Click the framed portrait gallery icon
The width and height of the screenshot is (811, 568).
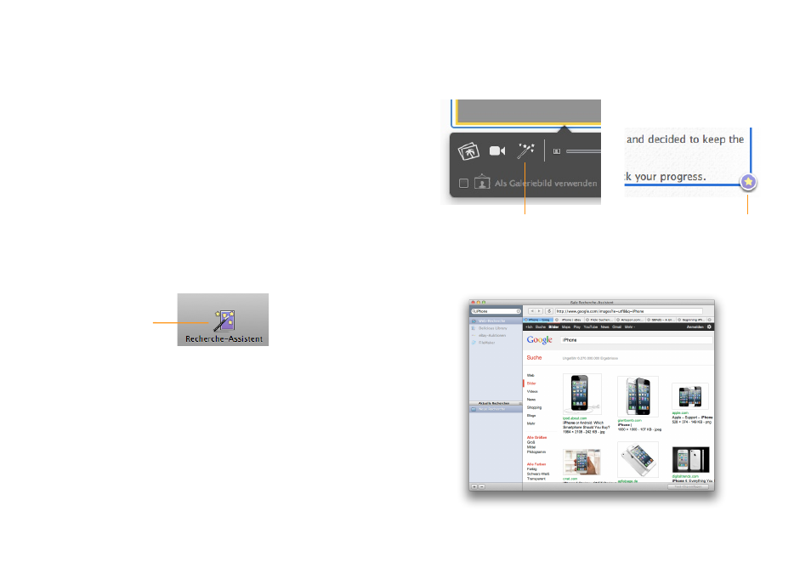[482, 182]
